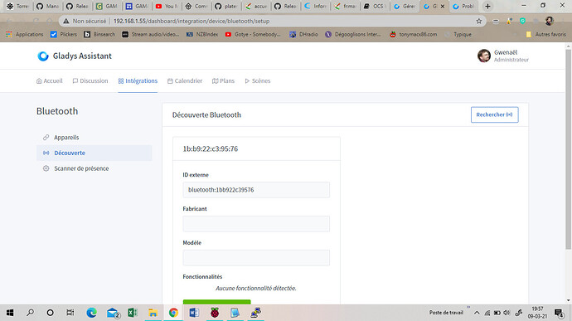Open Gwenaël's user avatar menu
This screenshot has height=321, width=572.
pos(484,56)
